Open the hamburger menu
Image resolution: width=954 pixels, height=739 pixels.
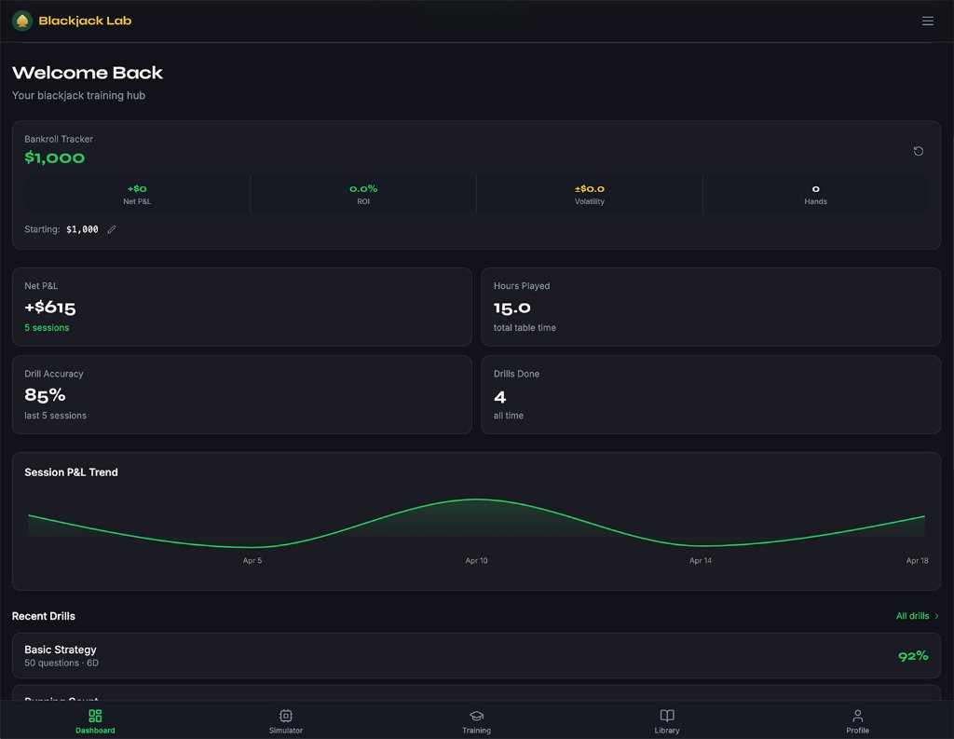tap(928, 20)
